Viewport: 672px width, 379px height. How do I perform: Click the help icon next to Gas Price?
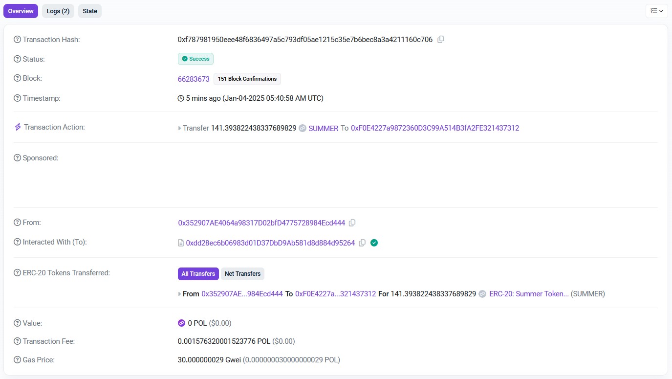[x=18, y=360]
